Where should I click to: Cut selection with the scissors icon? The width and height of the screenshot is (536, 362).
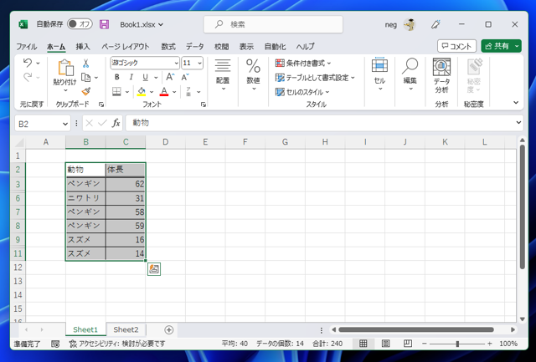85,63
